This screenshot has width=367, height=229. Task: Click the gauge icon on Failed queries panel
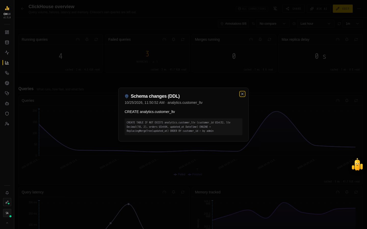(x=164, y=39)
